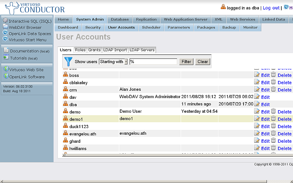
Task: Click the OpenLink Software globe icon
Action: [x=6, y=76]
